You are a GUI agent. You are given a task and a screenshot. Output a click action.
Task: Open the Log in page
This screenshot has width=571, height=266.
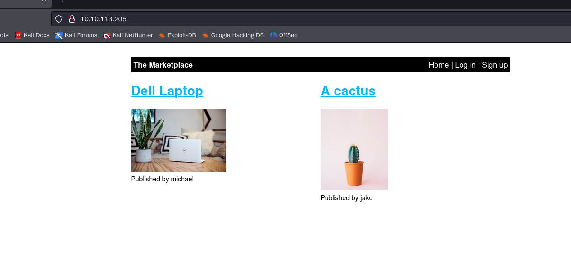coord(465,65)
